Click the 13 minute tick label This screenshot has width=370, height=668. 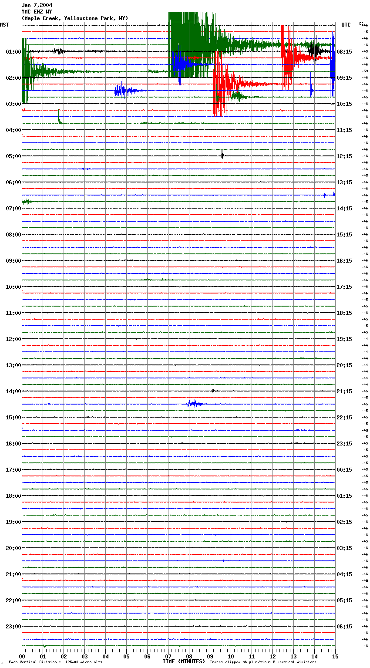click(x=294, y=656)
